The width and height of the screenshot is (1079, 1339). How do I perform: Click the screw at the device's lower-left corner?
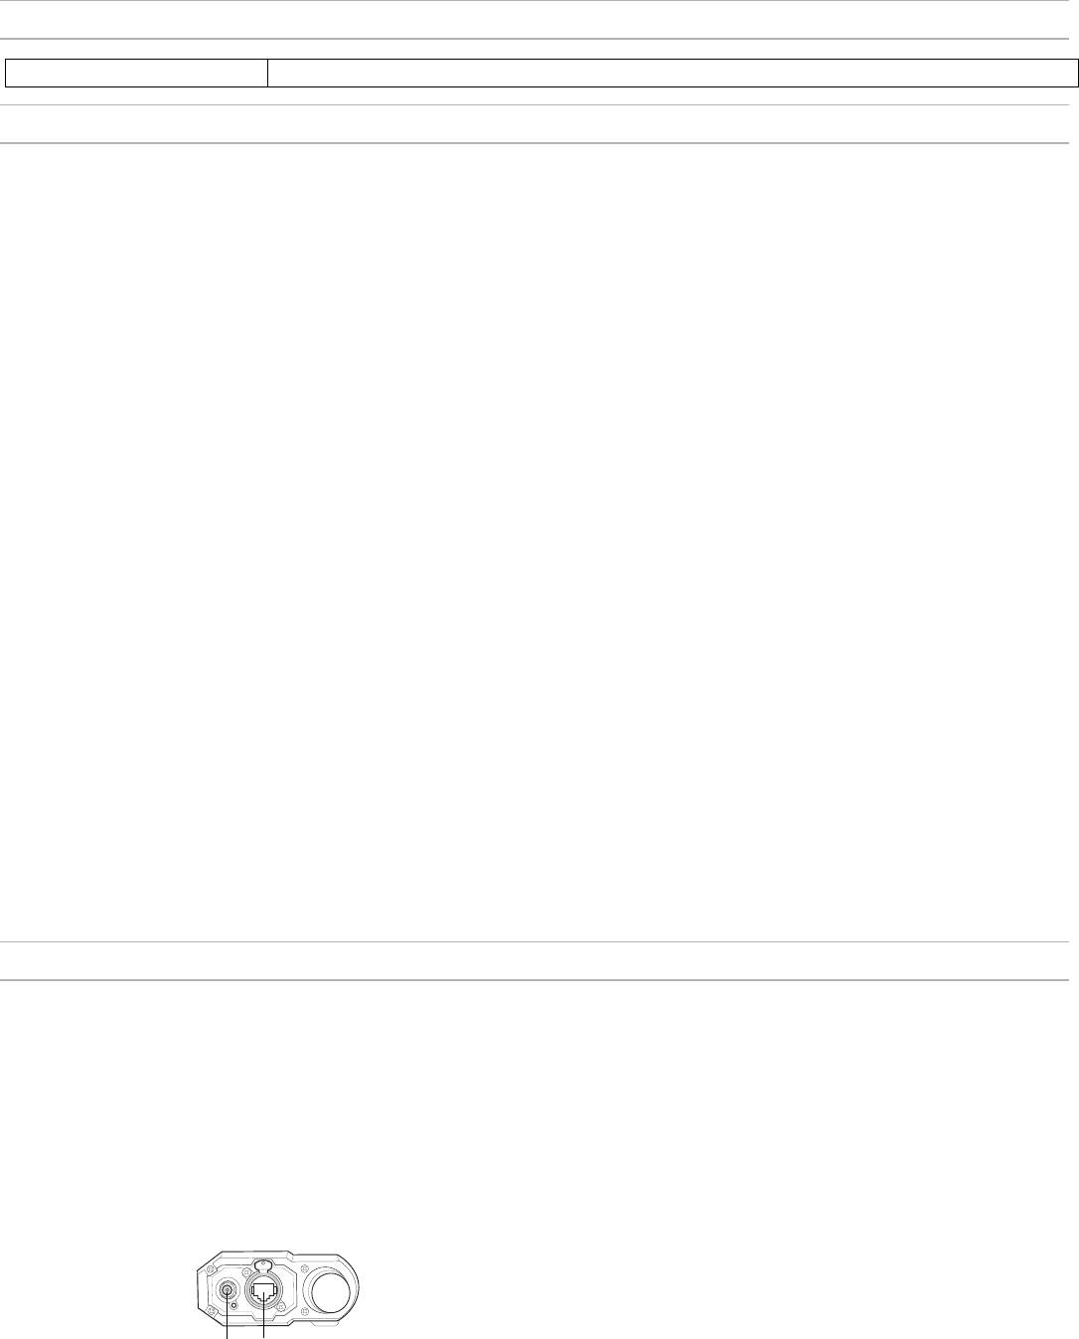pos(212,1310)
